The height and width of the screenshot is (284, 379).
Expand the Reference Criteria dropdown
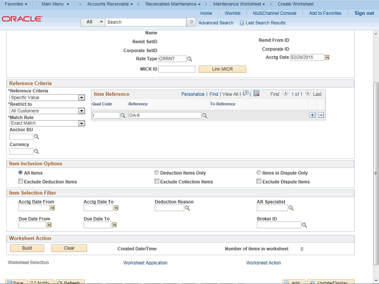82,98
